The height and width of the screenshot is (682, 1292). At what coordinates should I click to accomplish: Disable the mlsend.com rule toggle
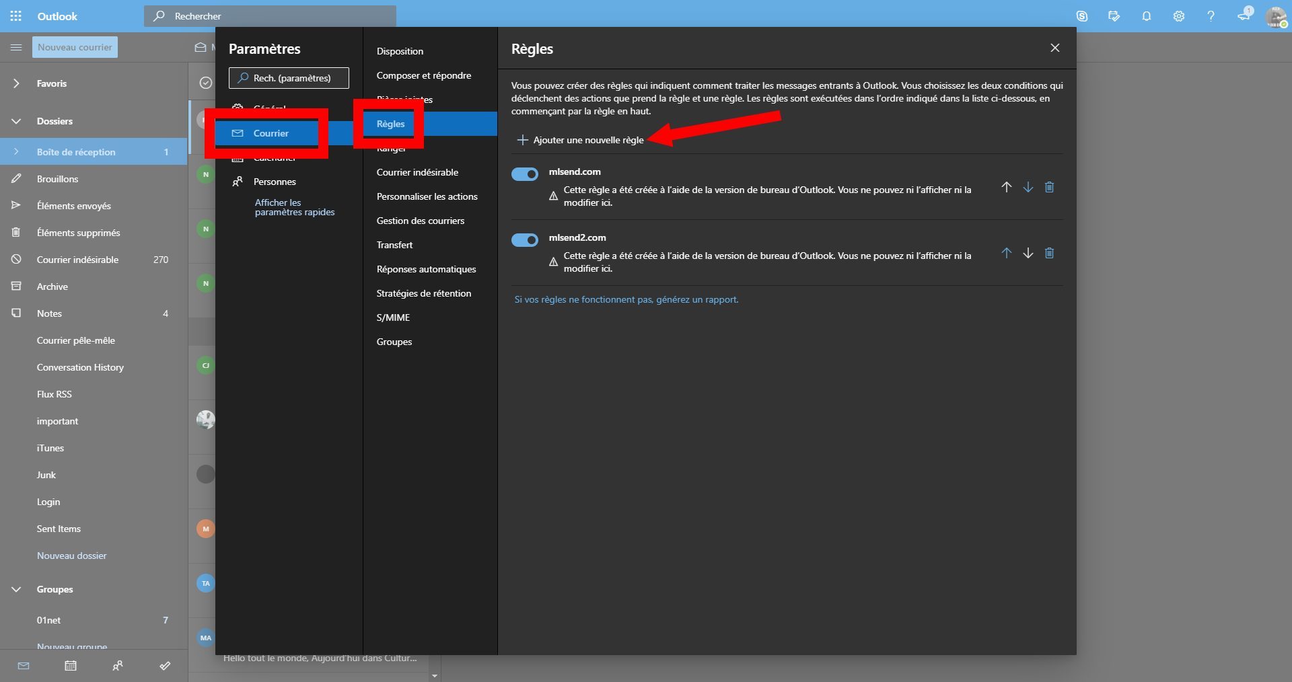pos(525,174)
